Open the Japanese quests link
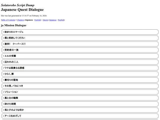The height and width of the screenshot is (120, 160). click(x=53, y=20)
